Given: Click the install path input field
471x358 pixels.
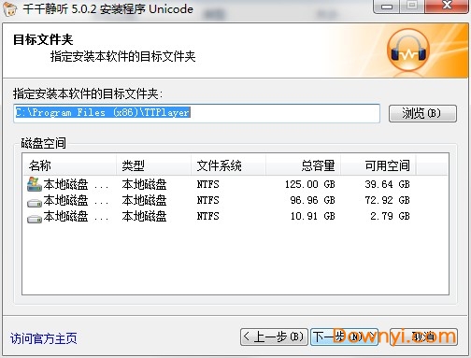Looking at the screenshot, I should point(196,113).
